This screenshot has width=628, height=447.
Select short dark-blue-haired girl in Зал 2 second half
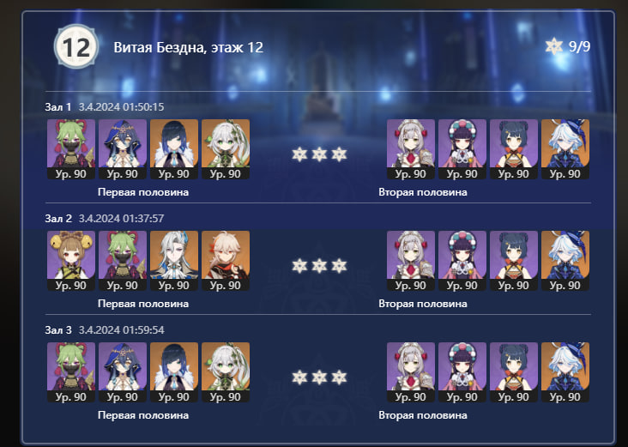pyautogui.click(x=514, y=260)
